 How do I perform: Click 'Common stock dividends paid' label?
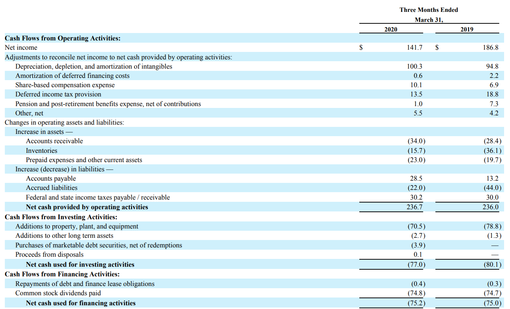[x=58, y=293]
